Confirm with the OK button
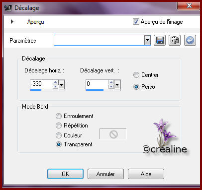This screenshot has width=202, height=190. (65, 174)
